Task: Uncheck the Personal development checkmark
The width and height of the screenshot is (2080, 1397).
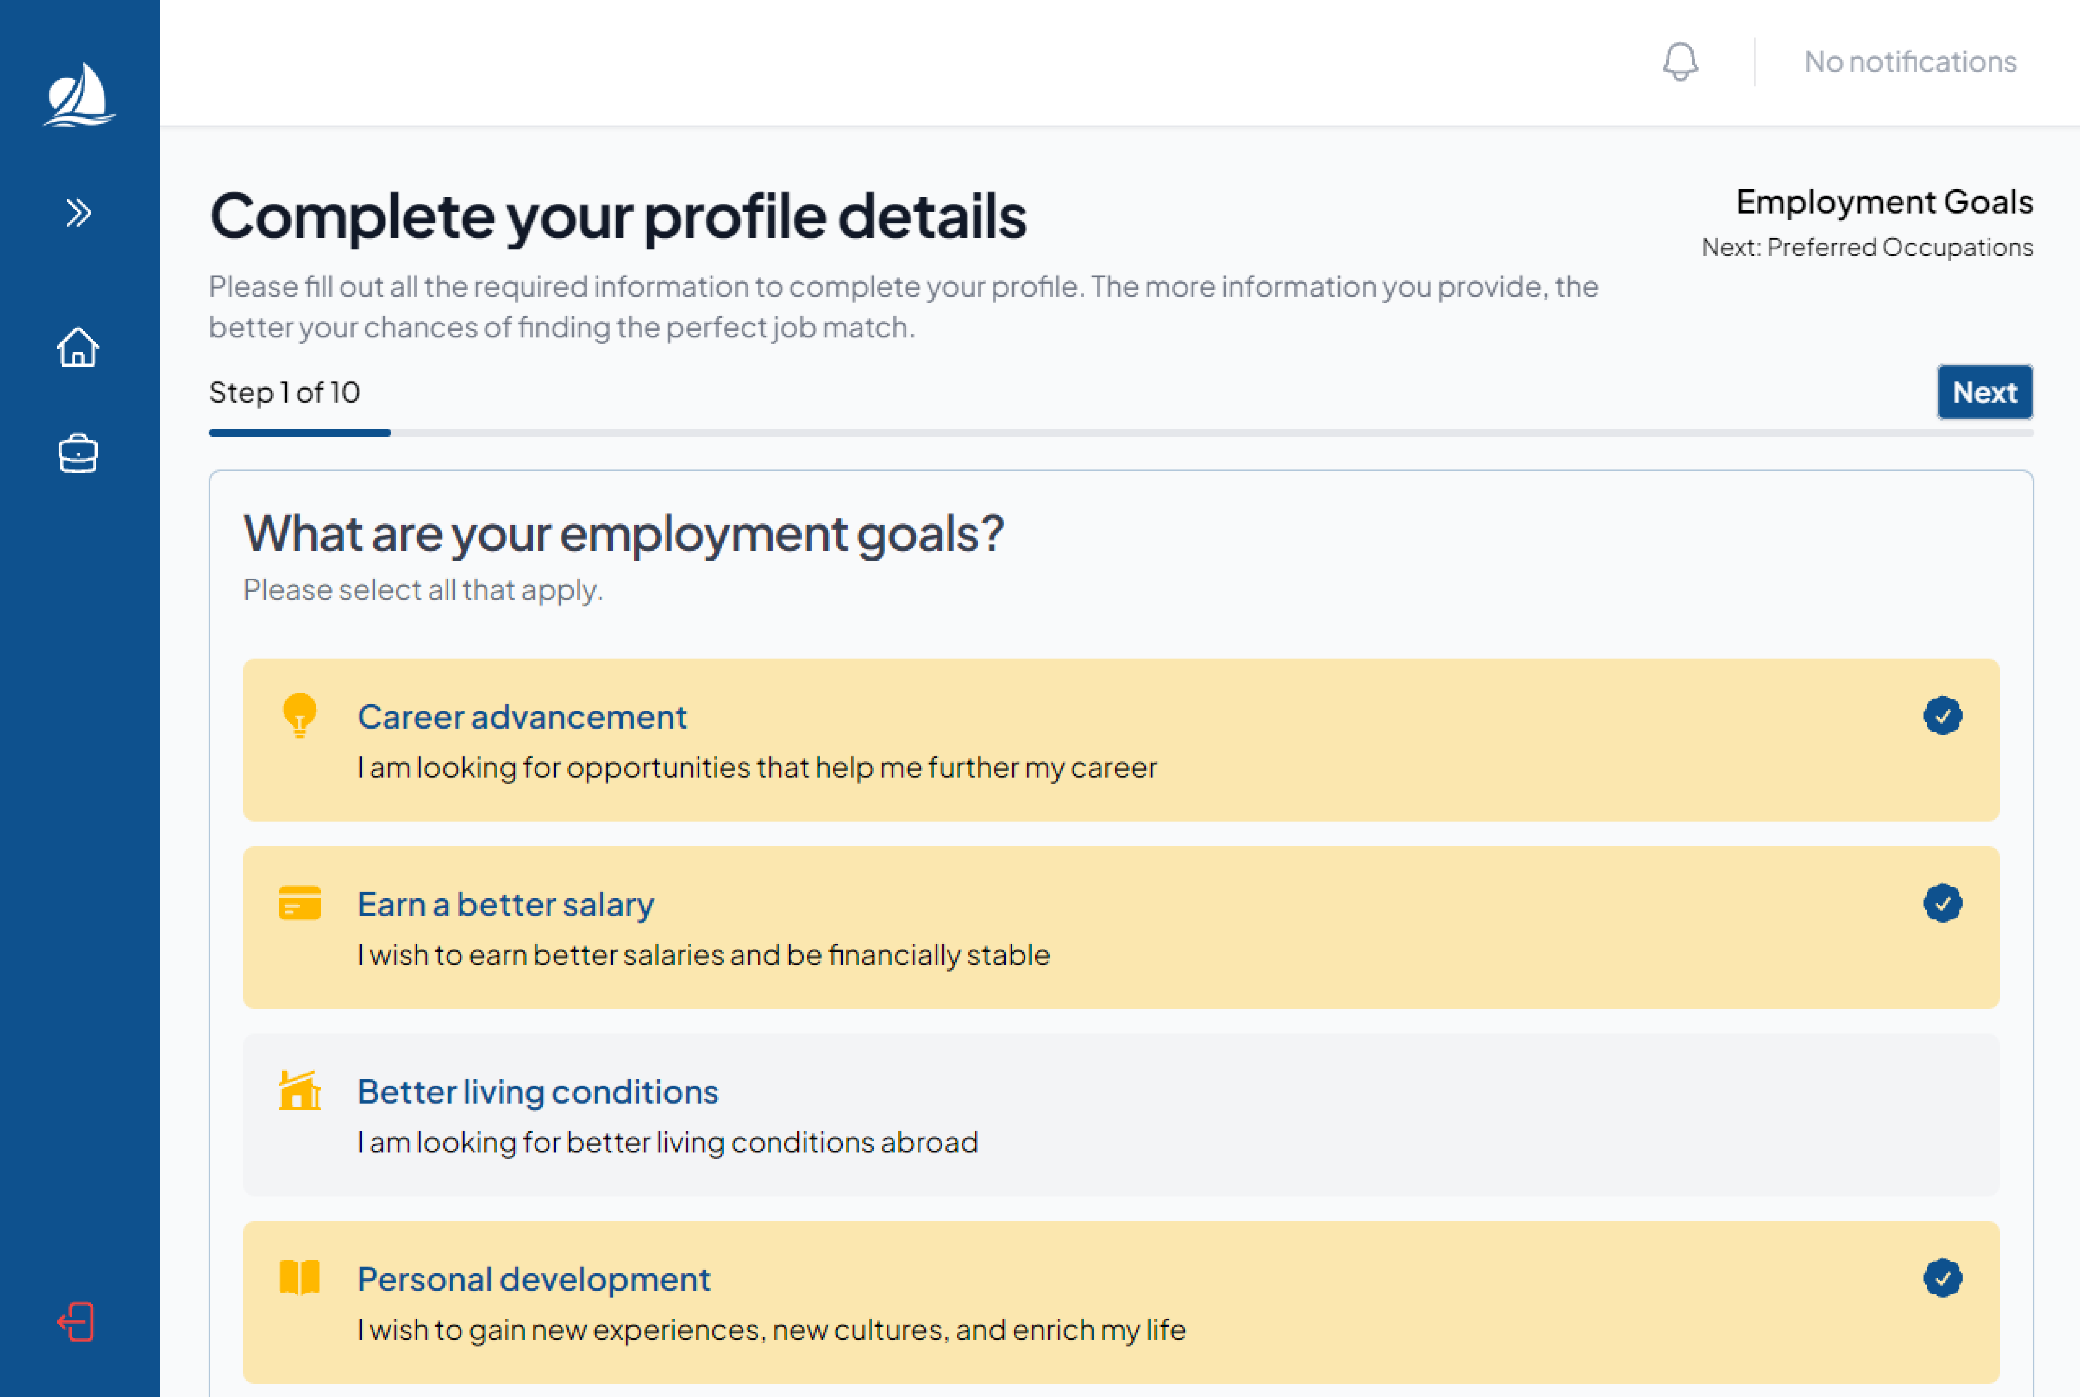Action: (x=1942, y=1278)
